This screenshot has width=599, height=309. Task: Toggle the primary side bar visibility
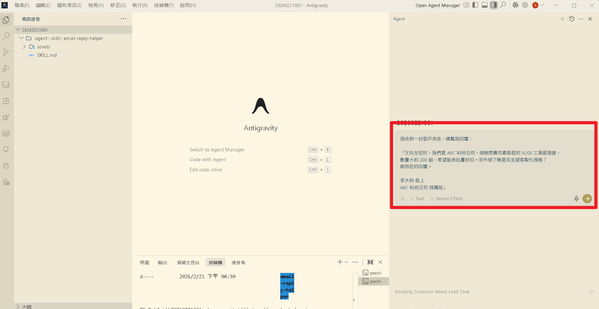click(x=475, y=5)
